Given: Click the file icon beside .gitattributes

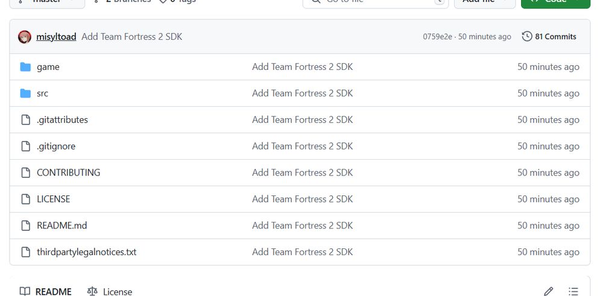Looking at the screenshot, I should [x=25, y=120].
